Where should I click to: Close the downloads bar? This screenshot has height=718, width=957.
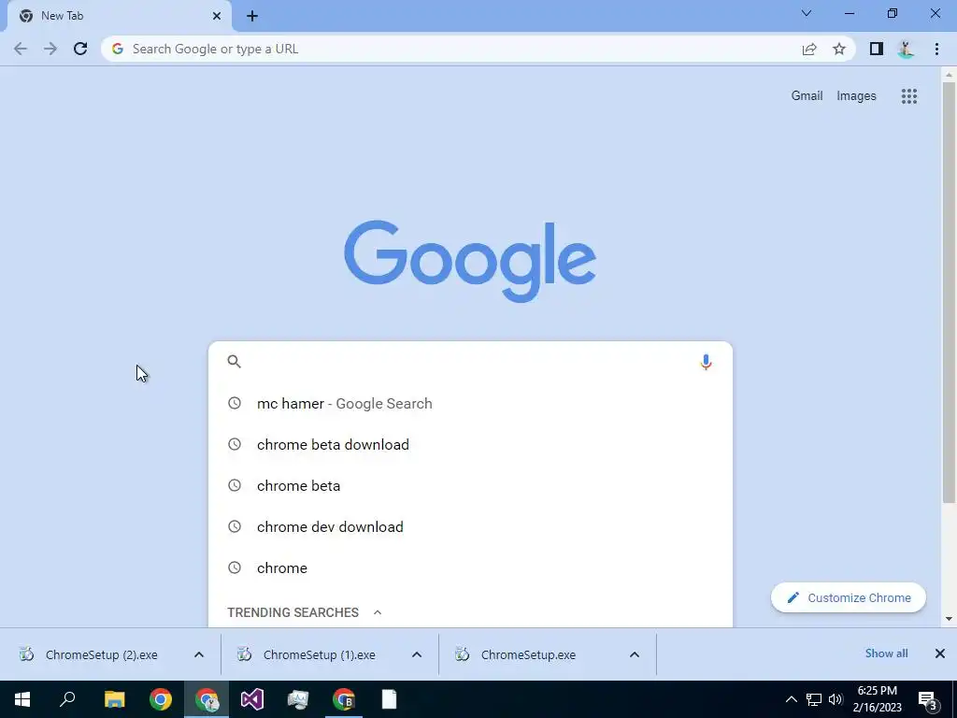[x=940, y=653]
